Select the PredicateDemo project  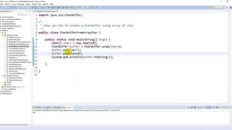tap(7, 94)
